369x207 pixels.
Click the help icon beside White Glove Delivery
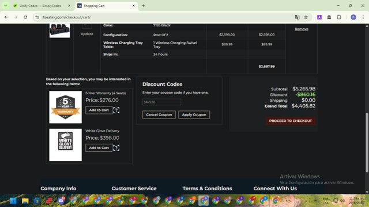tap(116, 148)
